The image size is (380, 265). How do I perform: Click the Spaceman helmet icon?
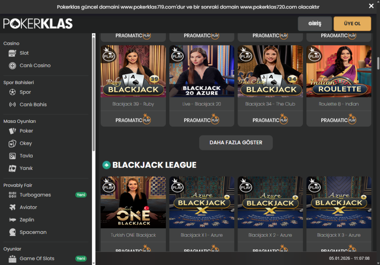[x=12, y=232]
